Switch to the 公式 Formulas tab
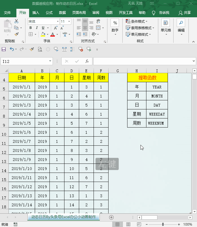The height and width of the screenshot is (227, 197). [x=49, y=13]
